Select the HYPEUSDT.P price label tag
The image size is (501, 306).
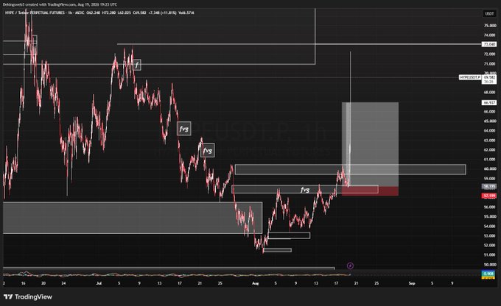coord(470,77)
